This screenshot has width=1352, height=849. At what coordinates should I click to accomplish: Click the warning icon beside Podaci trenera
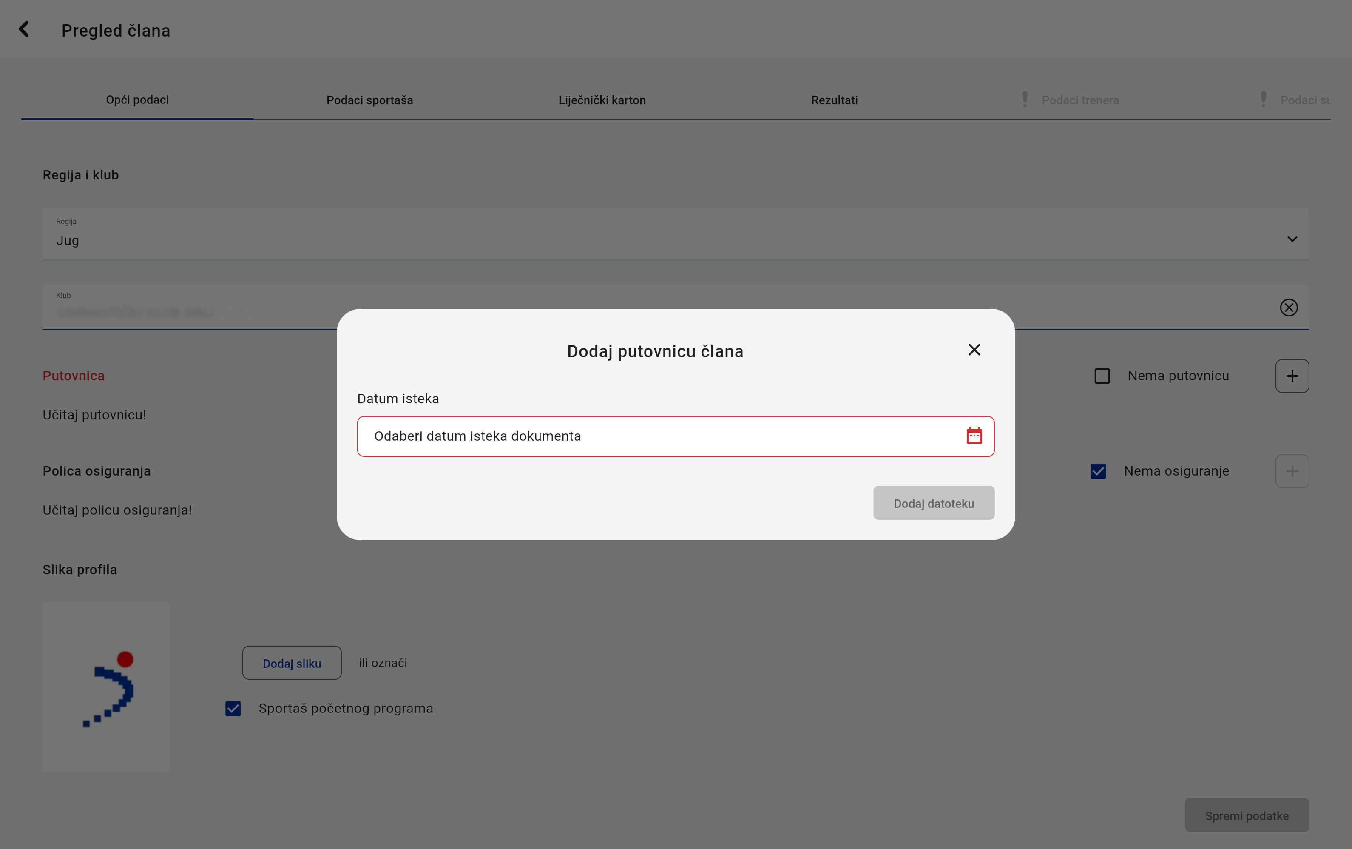[x=1025, y=100]
